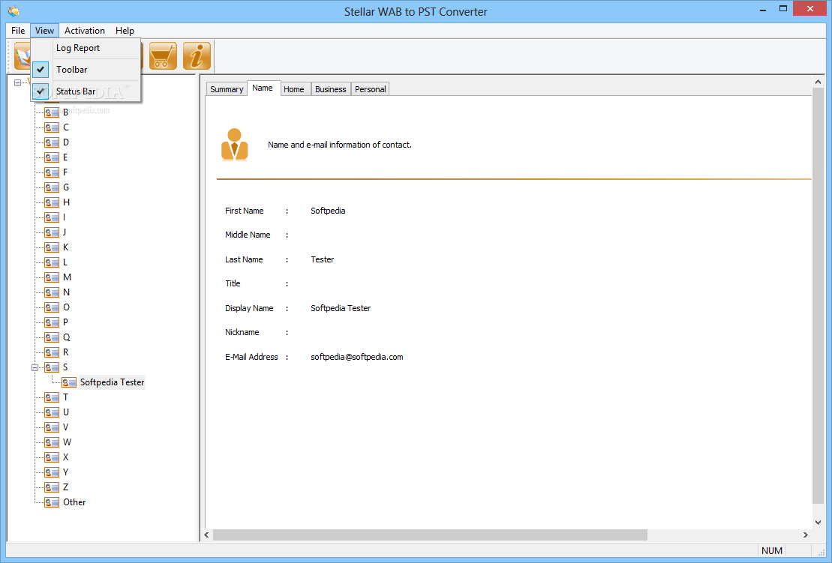The width and height of the screenshot is (832, 563).
Task: Click the softpedia@softpedia.com email value
Action: coord(356,357)
